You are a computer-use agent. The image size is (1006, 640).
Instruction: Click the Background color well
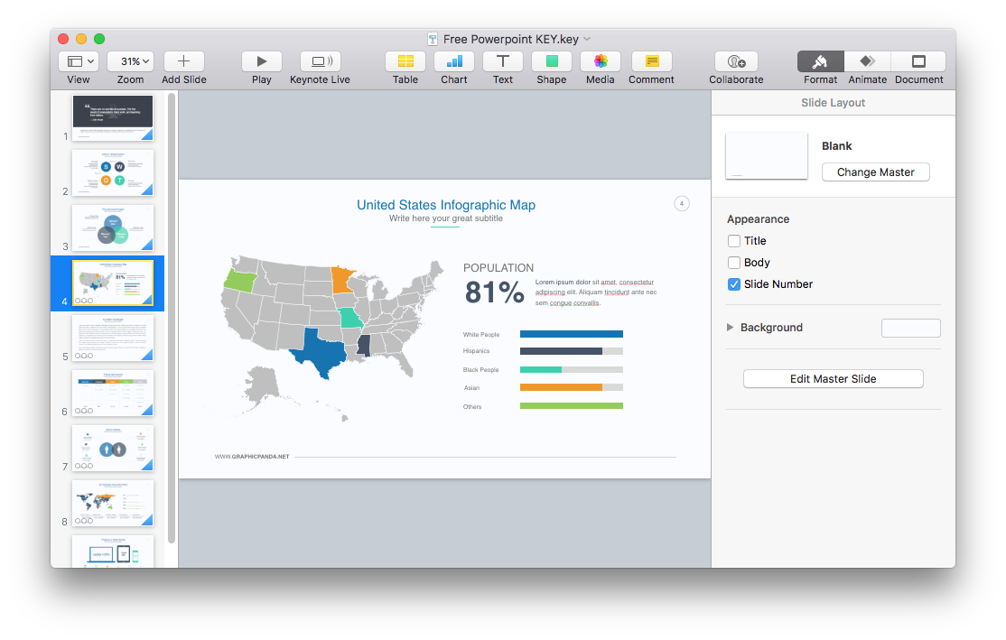click(x=910, y=328)
